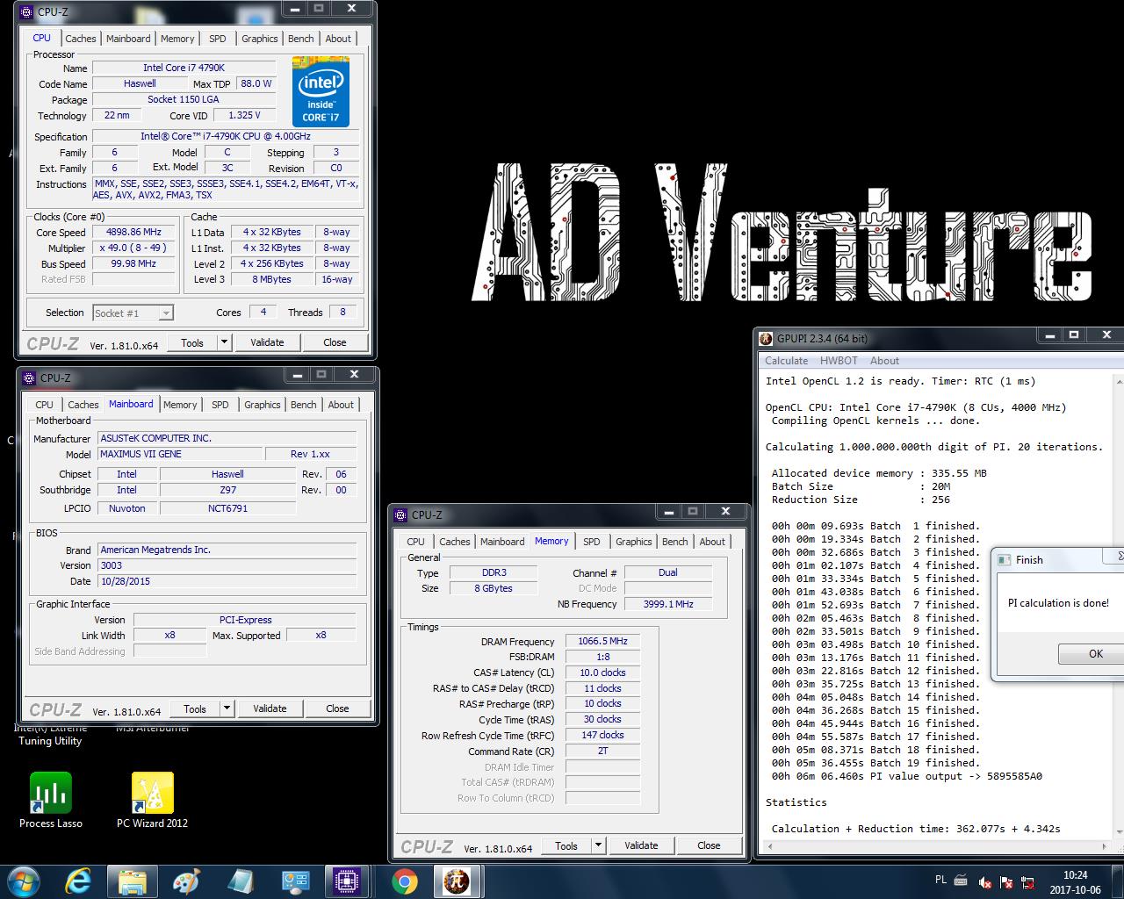Switch to the CPU-Z taskbar icon
This screenshot has height=899, width=1124.
[348, 881]
